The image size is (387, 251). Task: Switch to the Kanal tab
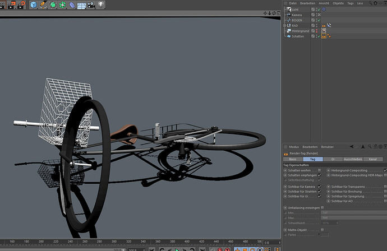coord(372,159)
